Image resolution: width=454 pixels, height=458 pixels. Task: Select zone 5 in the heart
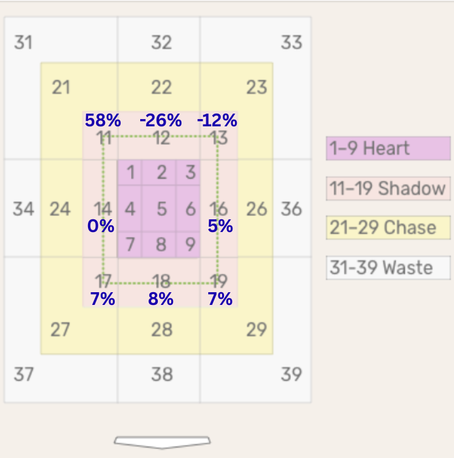(159, 209)
